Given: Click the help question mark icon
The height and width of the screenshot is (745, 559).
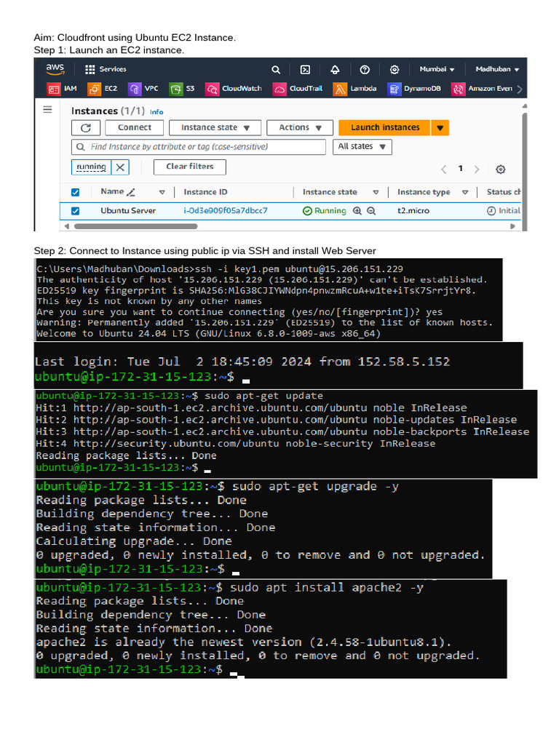Looking at the screenshot, I should (x=365, y=70).
